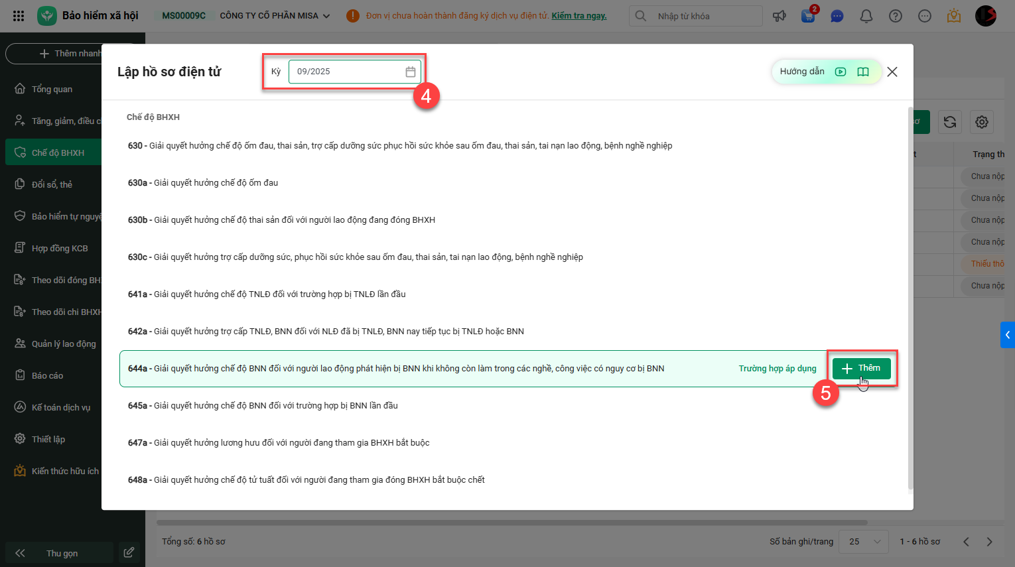The height and width of the screenshot is (567, 1015).
Task: Open the blue side panel chevron tab
Action: click(x=1008, y=335)
